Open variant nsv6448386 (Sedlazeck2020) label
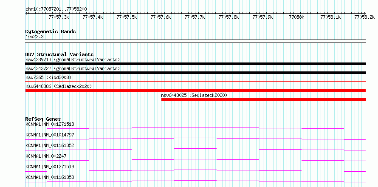This screenshot has height=187, width=378. coord(59,86)
